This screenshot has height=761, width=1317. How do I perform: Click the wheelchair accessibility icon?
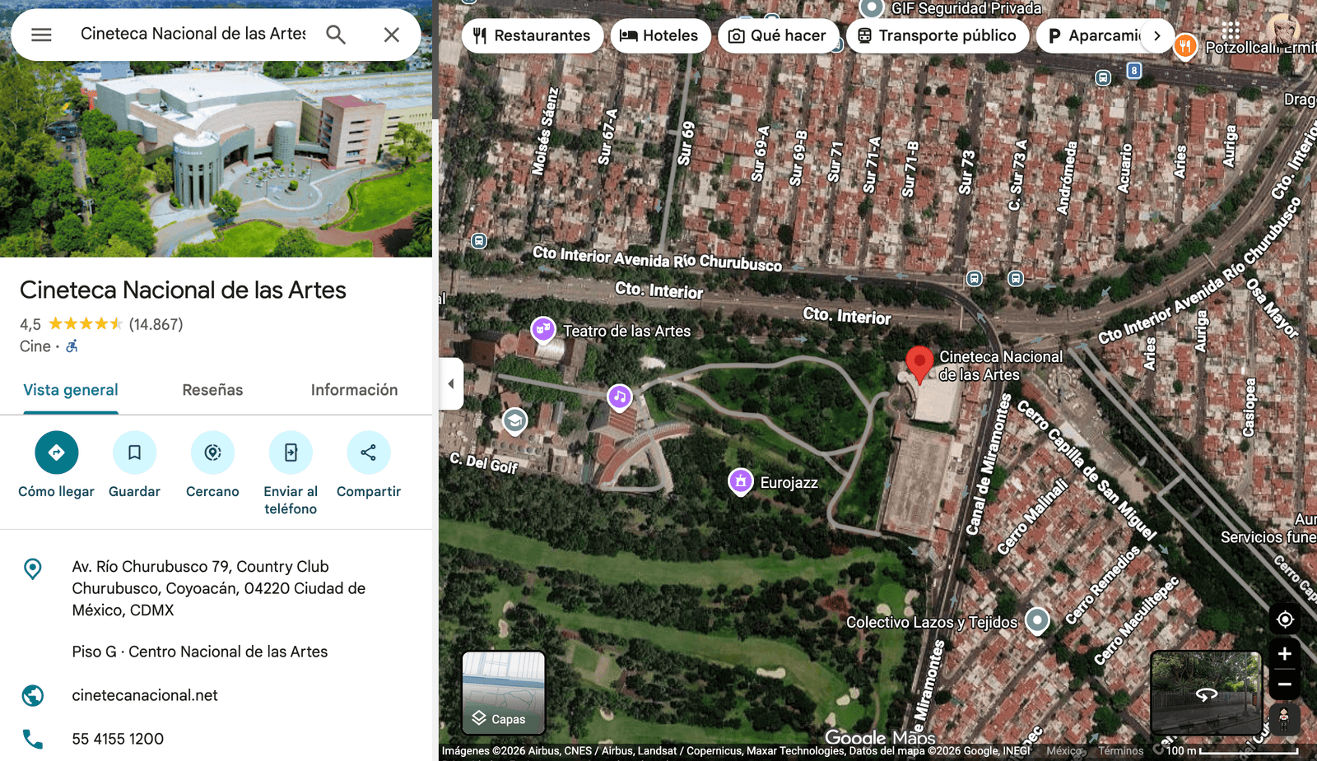tap(72, 346)
